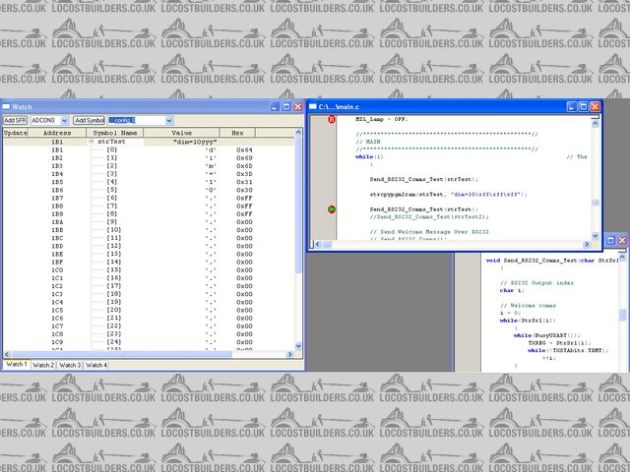
Task: Maximize the Watch window
Action: coord(286,107)
